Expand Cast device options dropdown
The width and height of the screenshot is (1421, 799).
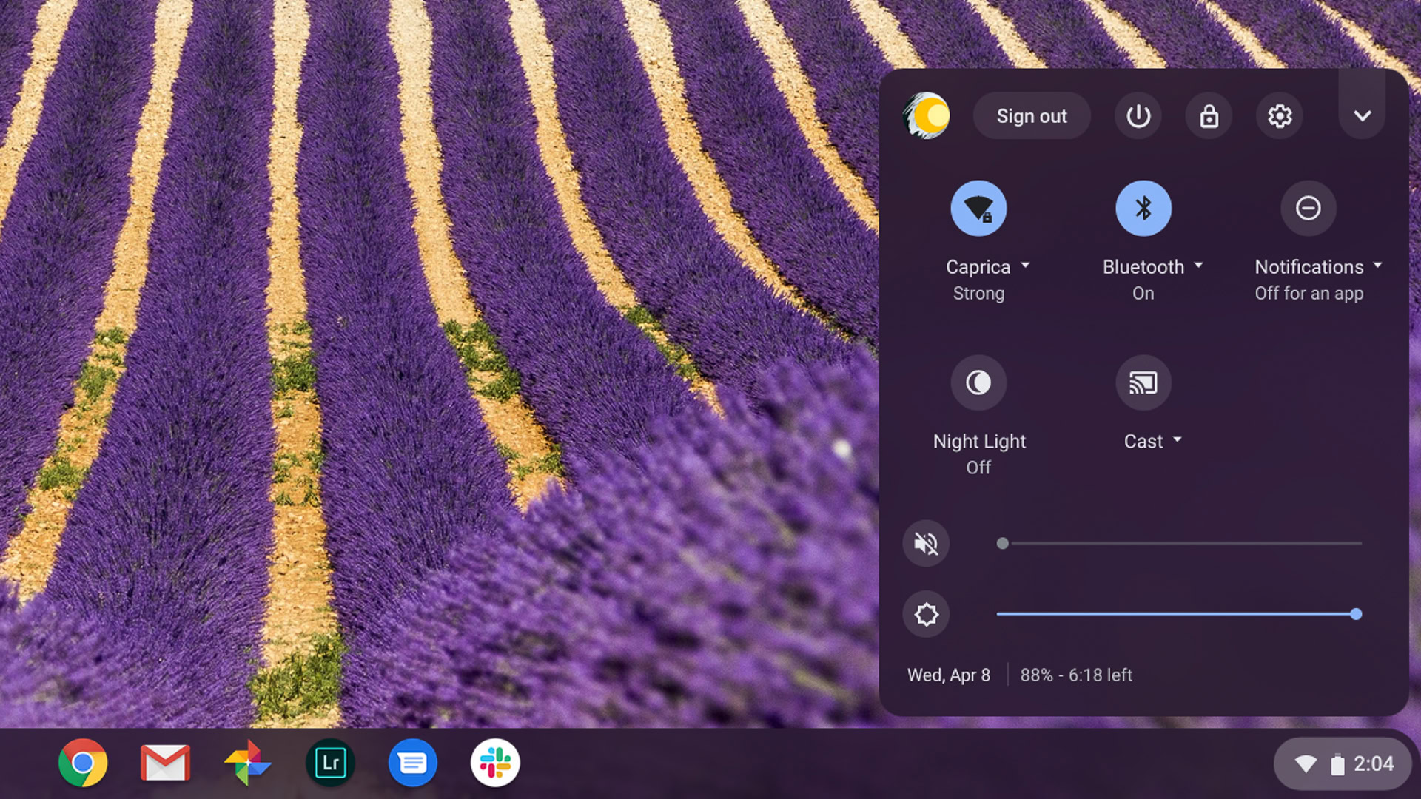(1177, 441)
